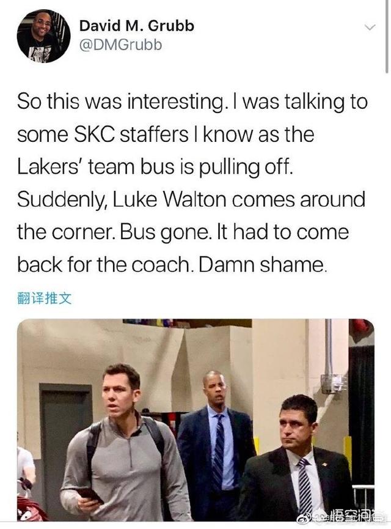This screenshot has width=391, height=529.
Task: Open the @DMGrubb handle link
Action: pyautogui.click(x=120, y=45)
